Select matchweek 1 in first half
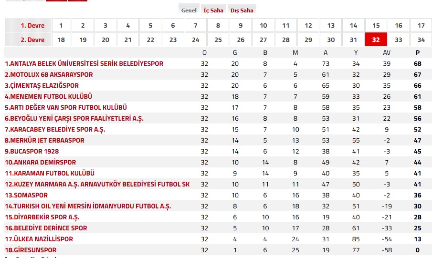This screenshot has width=432, height=258. click(61, 25)
